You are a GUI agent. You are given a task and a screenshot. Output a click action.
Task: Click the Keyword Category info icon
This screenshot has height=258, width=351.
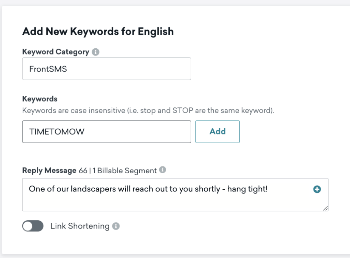[x=96, y=52]
